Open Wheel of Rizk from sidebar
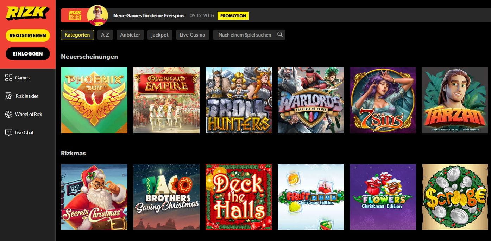The image size is (491, 241). point(9,114)
